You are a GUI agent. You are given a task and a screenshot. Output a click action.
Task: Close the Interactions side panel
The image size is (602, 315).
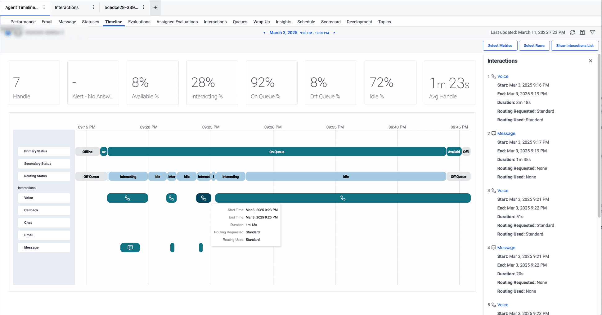pyautogui.click(x=591, y=61)
